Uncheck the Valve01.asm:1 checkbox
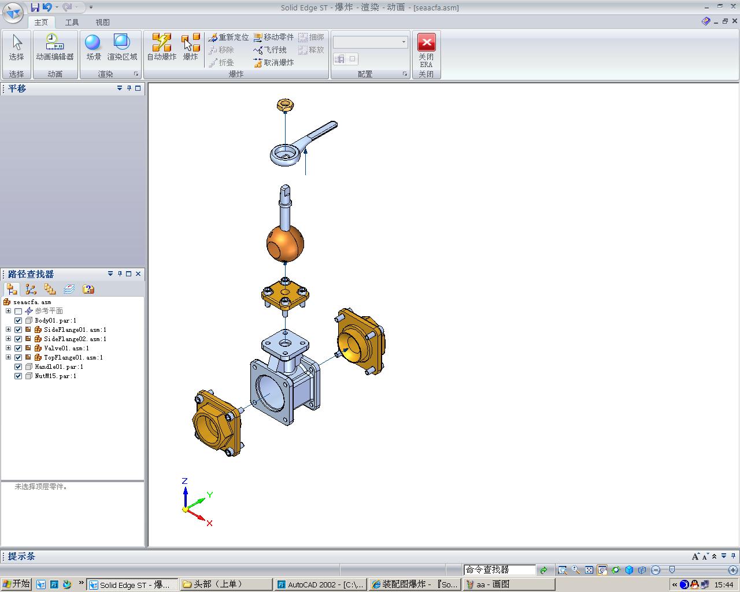The image size is (740, 592). coord(18,348)
